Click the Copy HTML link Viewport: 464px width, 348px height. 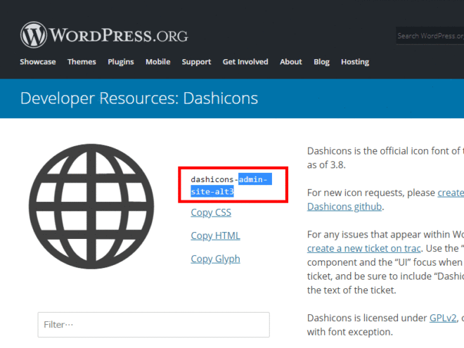point(215,236)
